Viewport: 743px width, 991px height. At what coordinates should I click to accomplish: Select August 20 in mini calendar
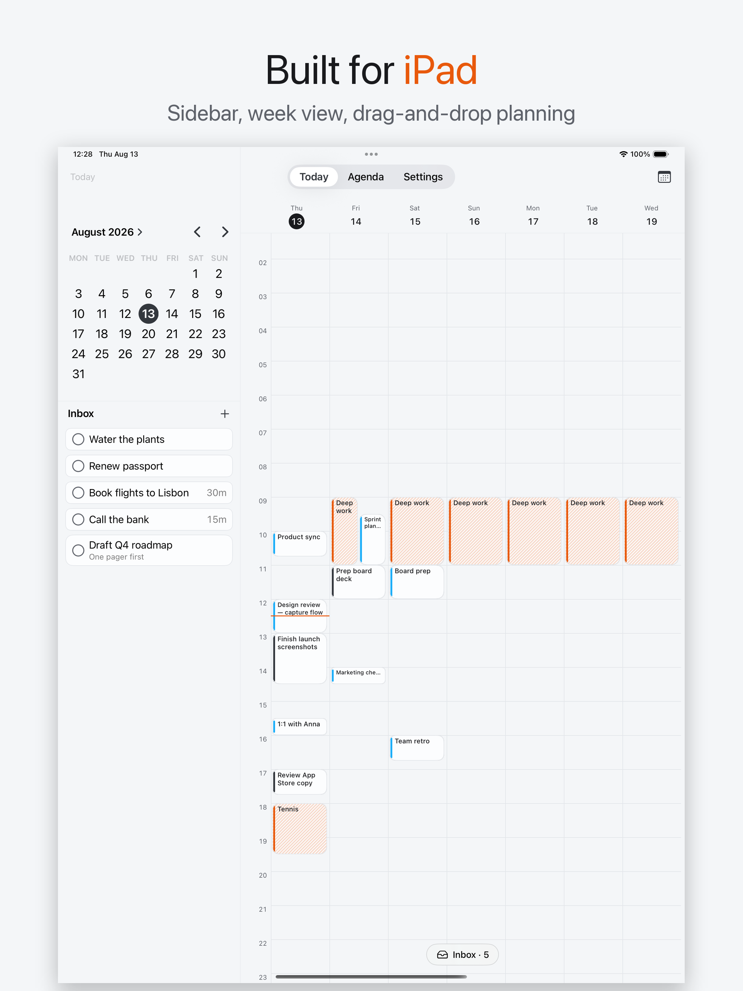[148, 334]
